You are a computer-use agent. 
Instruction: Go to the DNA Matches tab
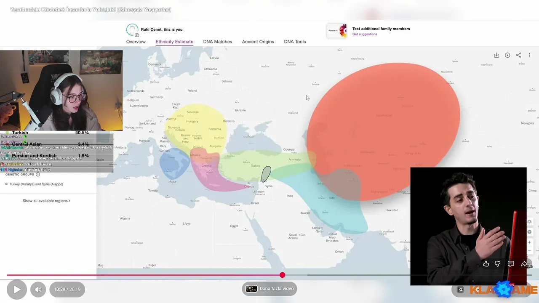coord(218,42)
